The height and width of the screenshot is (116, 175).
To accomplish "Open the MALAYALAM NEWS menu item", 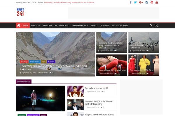I will coord(120,26).
